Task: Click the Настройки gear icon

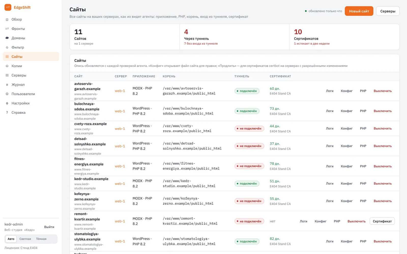Action: coord(7,103)
